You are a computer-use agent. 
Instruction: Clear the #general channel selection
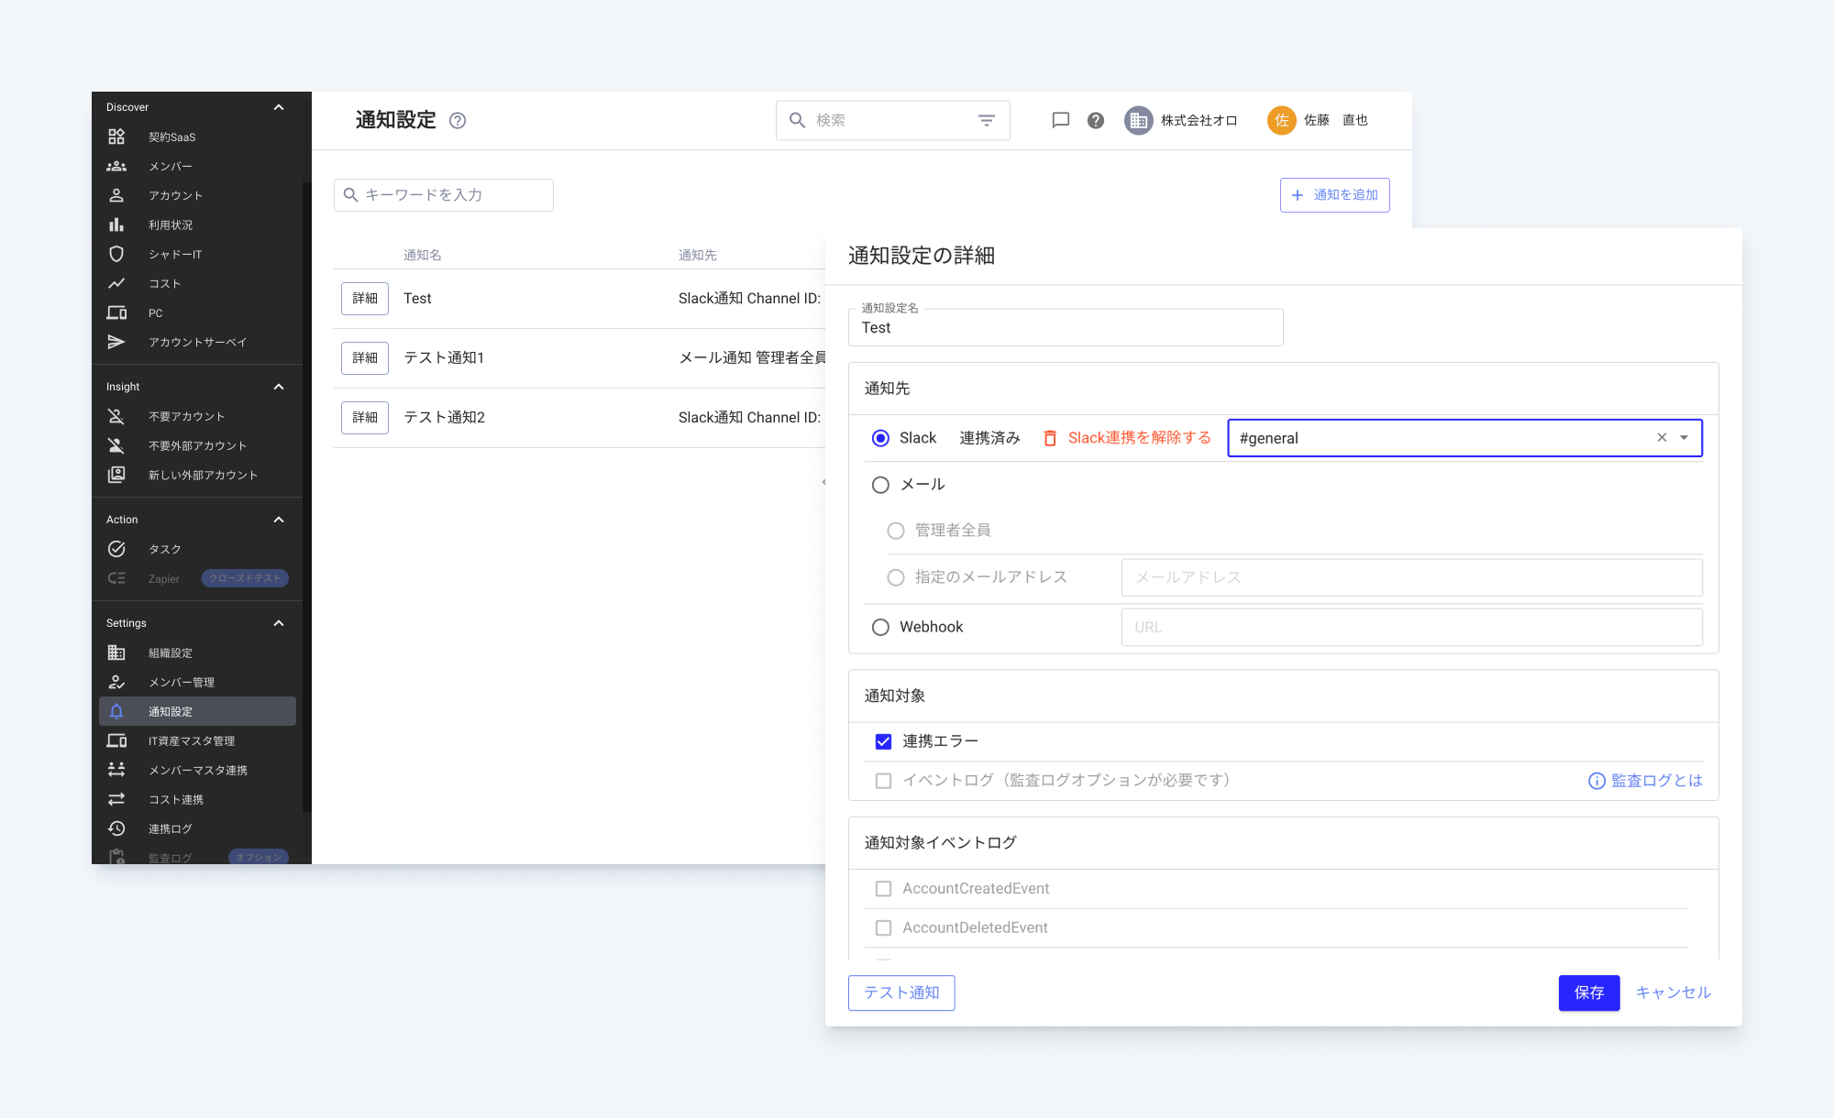coord(1662,438)
